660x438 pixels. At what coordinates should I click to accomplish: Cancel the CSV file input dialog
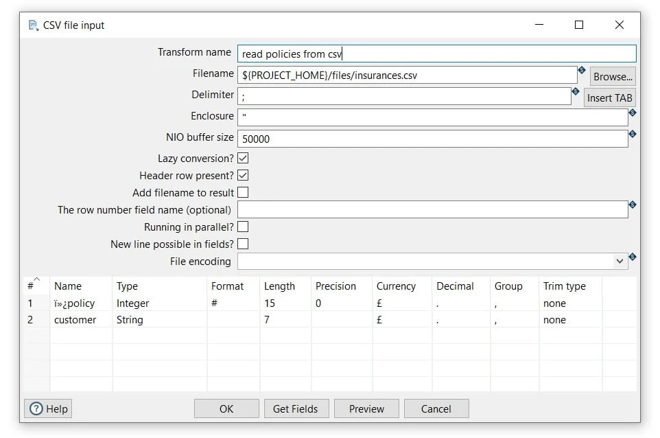pos(436,408)
